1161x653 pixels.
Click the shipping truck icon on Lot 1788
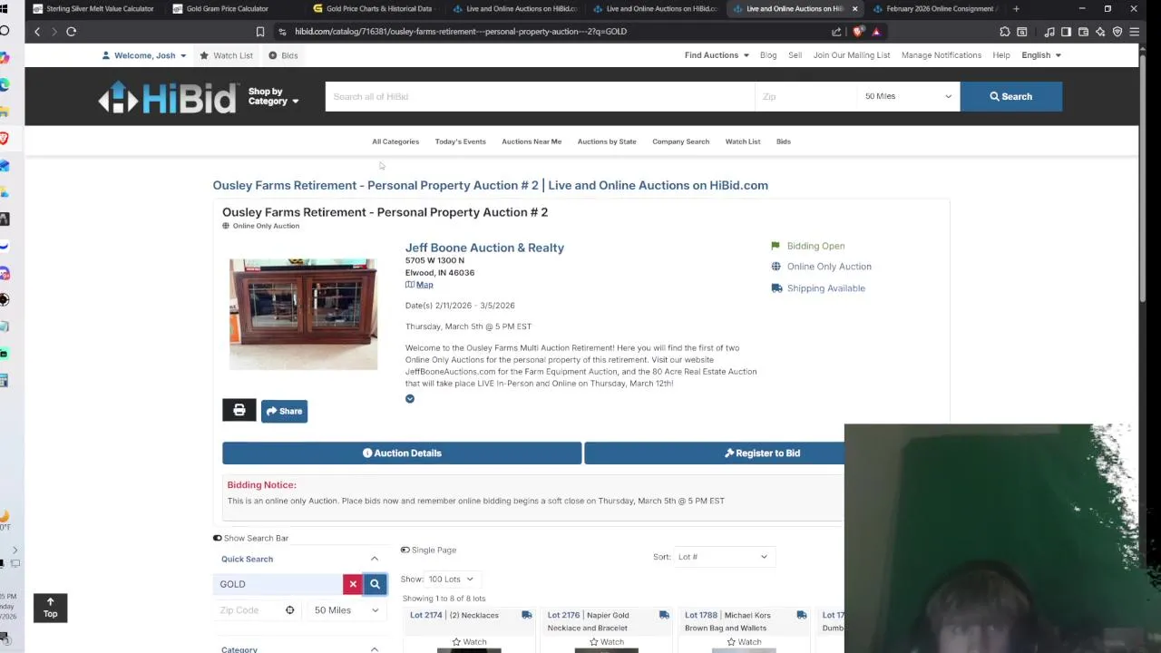[x=801, y=615]
